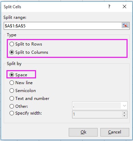This screenshot has height=141, width=133.
Task: Select the Split to Rows option
Action: coord(26,44)
